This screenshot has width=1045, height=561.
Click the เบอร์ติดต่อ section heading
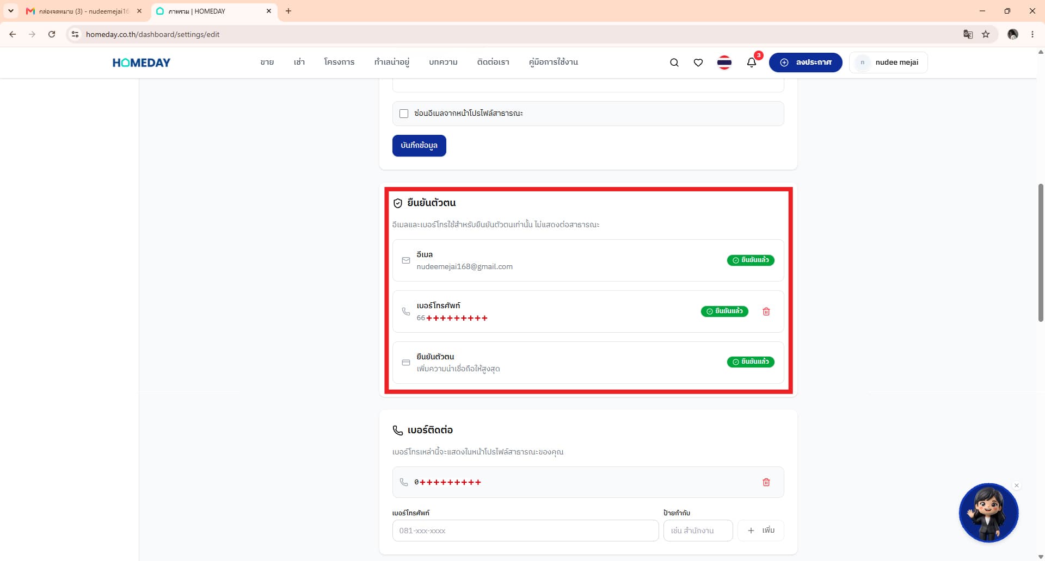tap(430, 430)
